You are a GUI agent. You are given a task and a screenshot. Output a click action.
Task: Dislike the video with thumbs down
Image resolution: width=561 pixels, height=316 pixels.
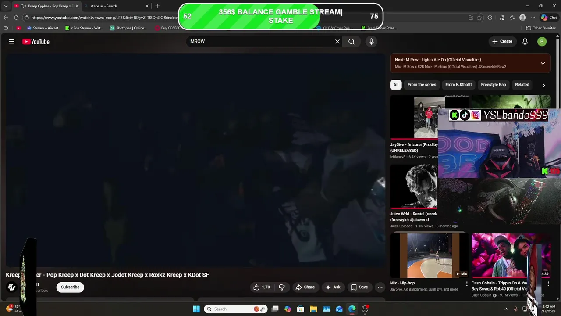[x=282, y=287]
